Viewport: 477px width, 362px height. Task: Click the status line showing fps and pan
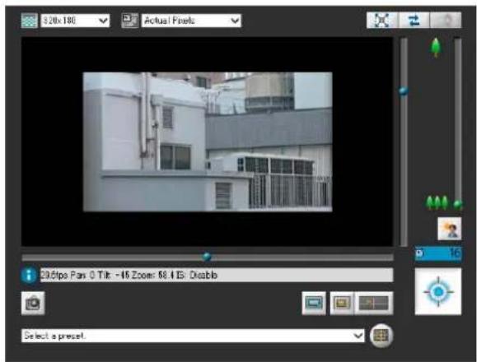coord(217,275)
